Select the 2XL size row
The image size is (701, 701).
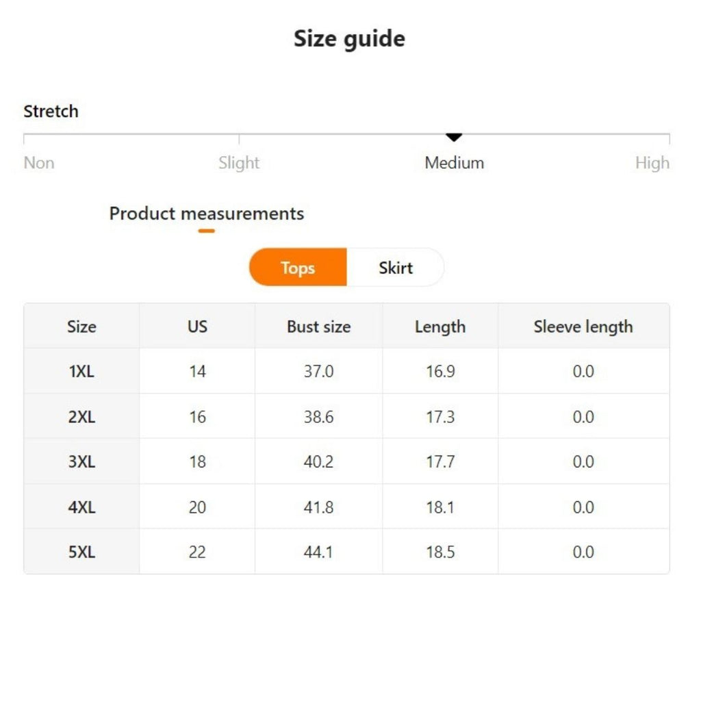pyautogui.click(x=81, y=417)
